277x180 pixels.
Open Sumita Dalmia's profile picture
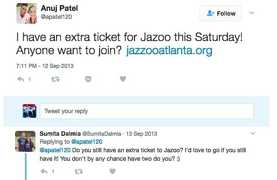(25, 141)
